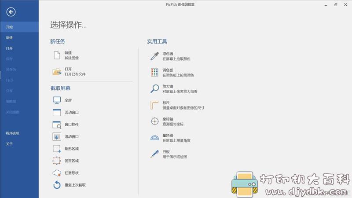352x198 pixels.
Task: Select the 任意形状 freehand capture icon
Action: coord(57,173)
